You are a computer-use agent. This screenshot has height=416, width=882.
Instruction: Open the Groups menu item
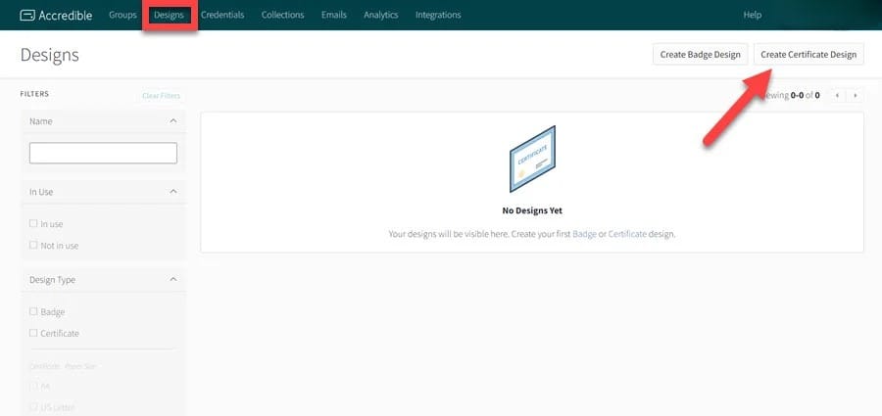(122, 16)
